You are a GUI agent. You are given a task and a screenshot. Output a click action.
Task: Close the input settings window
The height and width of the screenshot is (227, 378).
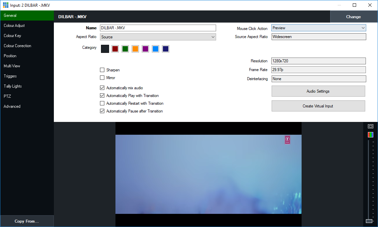click(370, 5)
